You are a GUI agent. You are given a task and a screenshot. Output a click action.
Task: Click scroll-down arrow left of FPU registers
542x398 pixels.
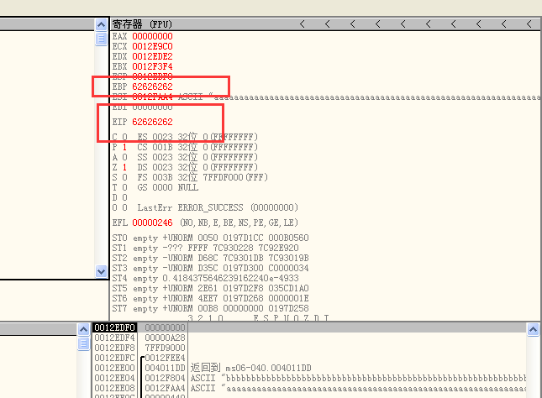102,271
